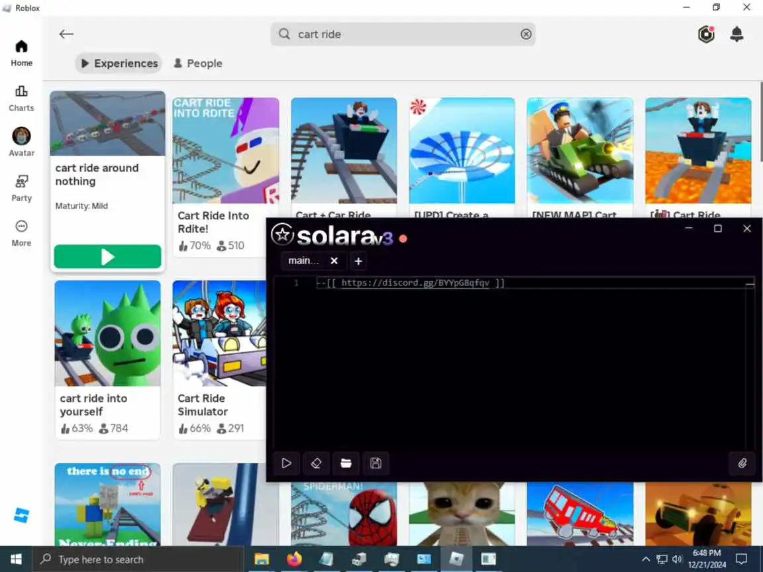763x572 pixels.
Task: Click the Solara star logo icon
Action: [x=282, y=234]
